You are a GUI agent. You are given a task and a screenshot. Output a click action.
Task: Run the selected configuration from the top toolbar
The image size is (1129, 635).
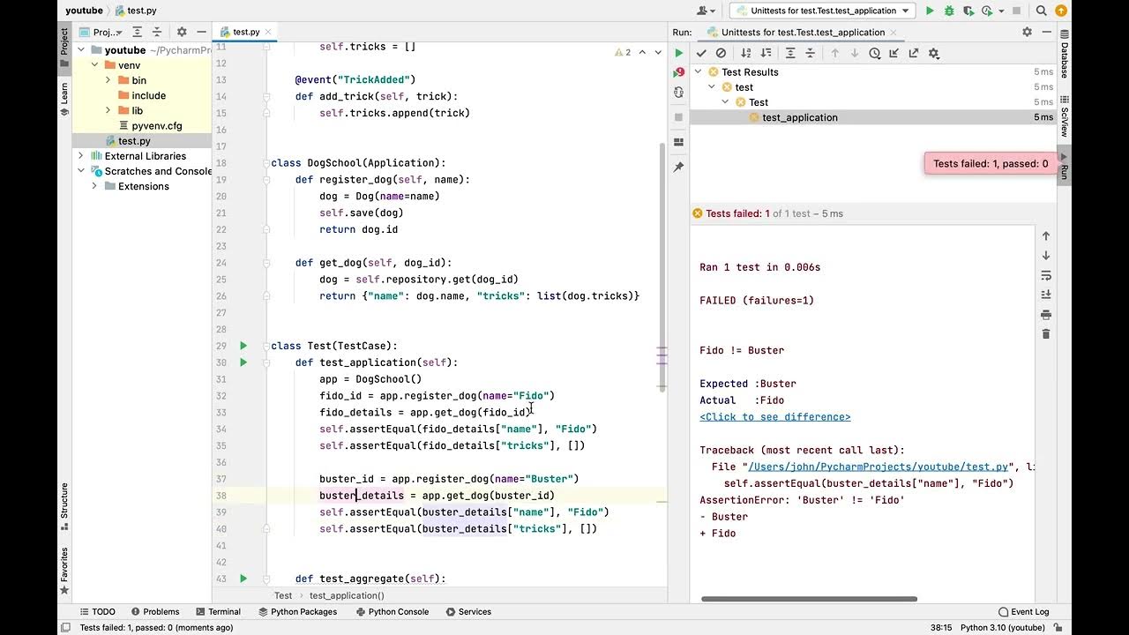coord(929,11)
